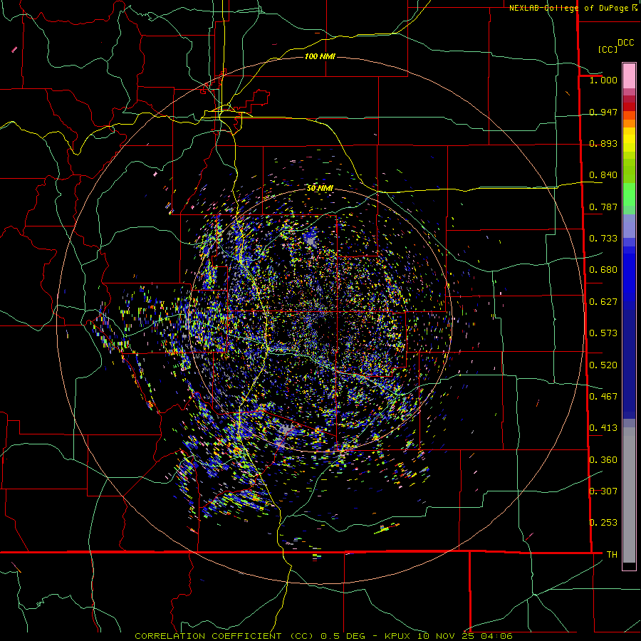Click the 0.520 value on the color scale
The height and width of the screenshot is (641, 641).
(603, 365)
